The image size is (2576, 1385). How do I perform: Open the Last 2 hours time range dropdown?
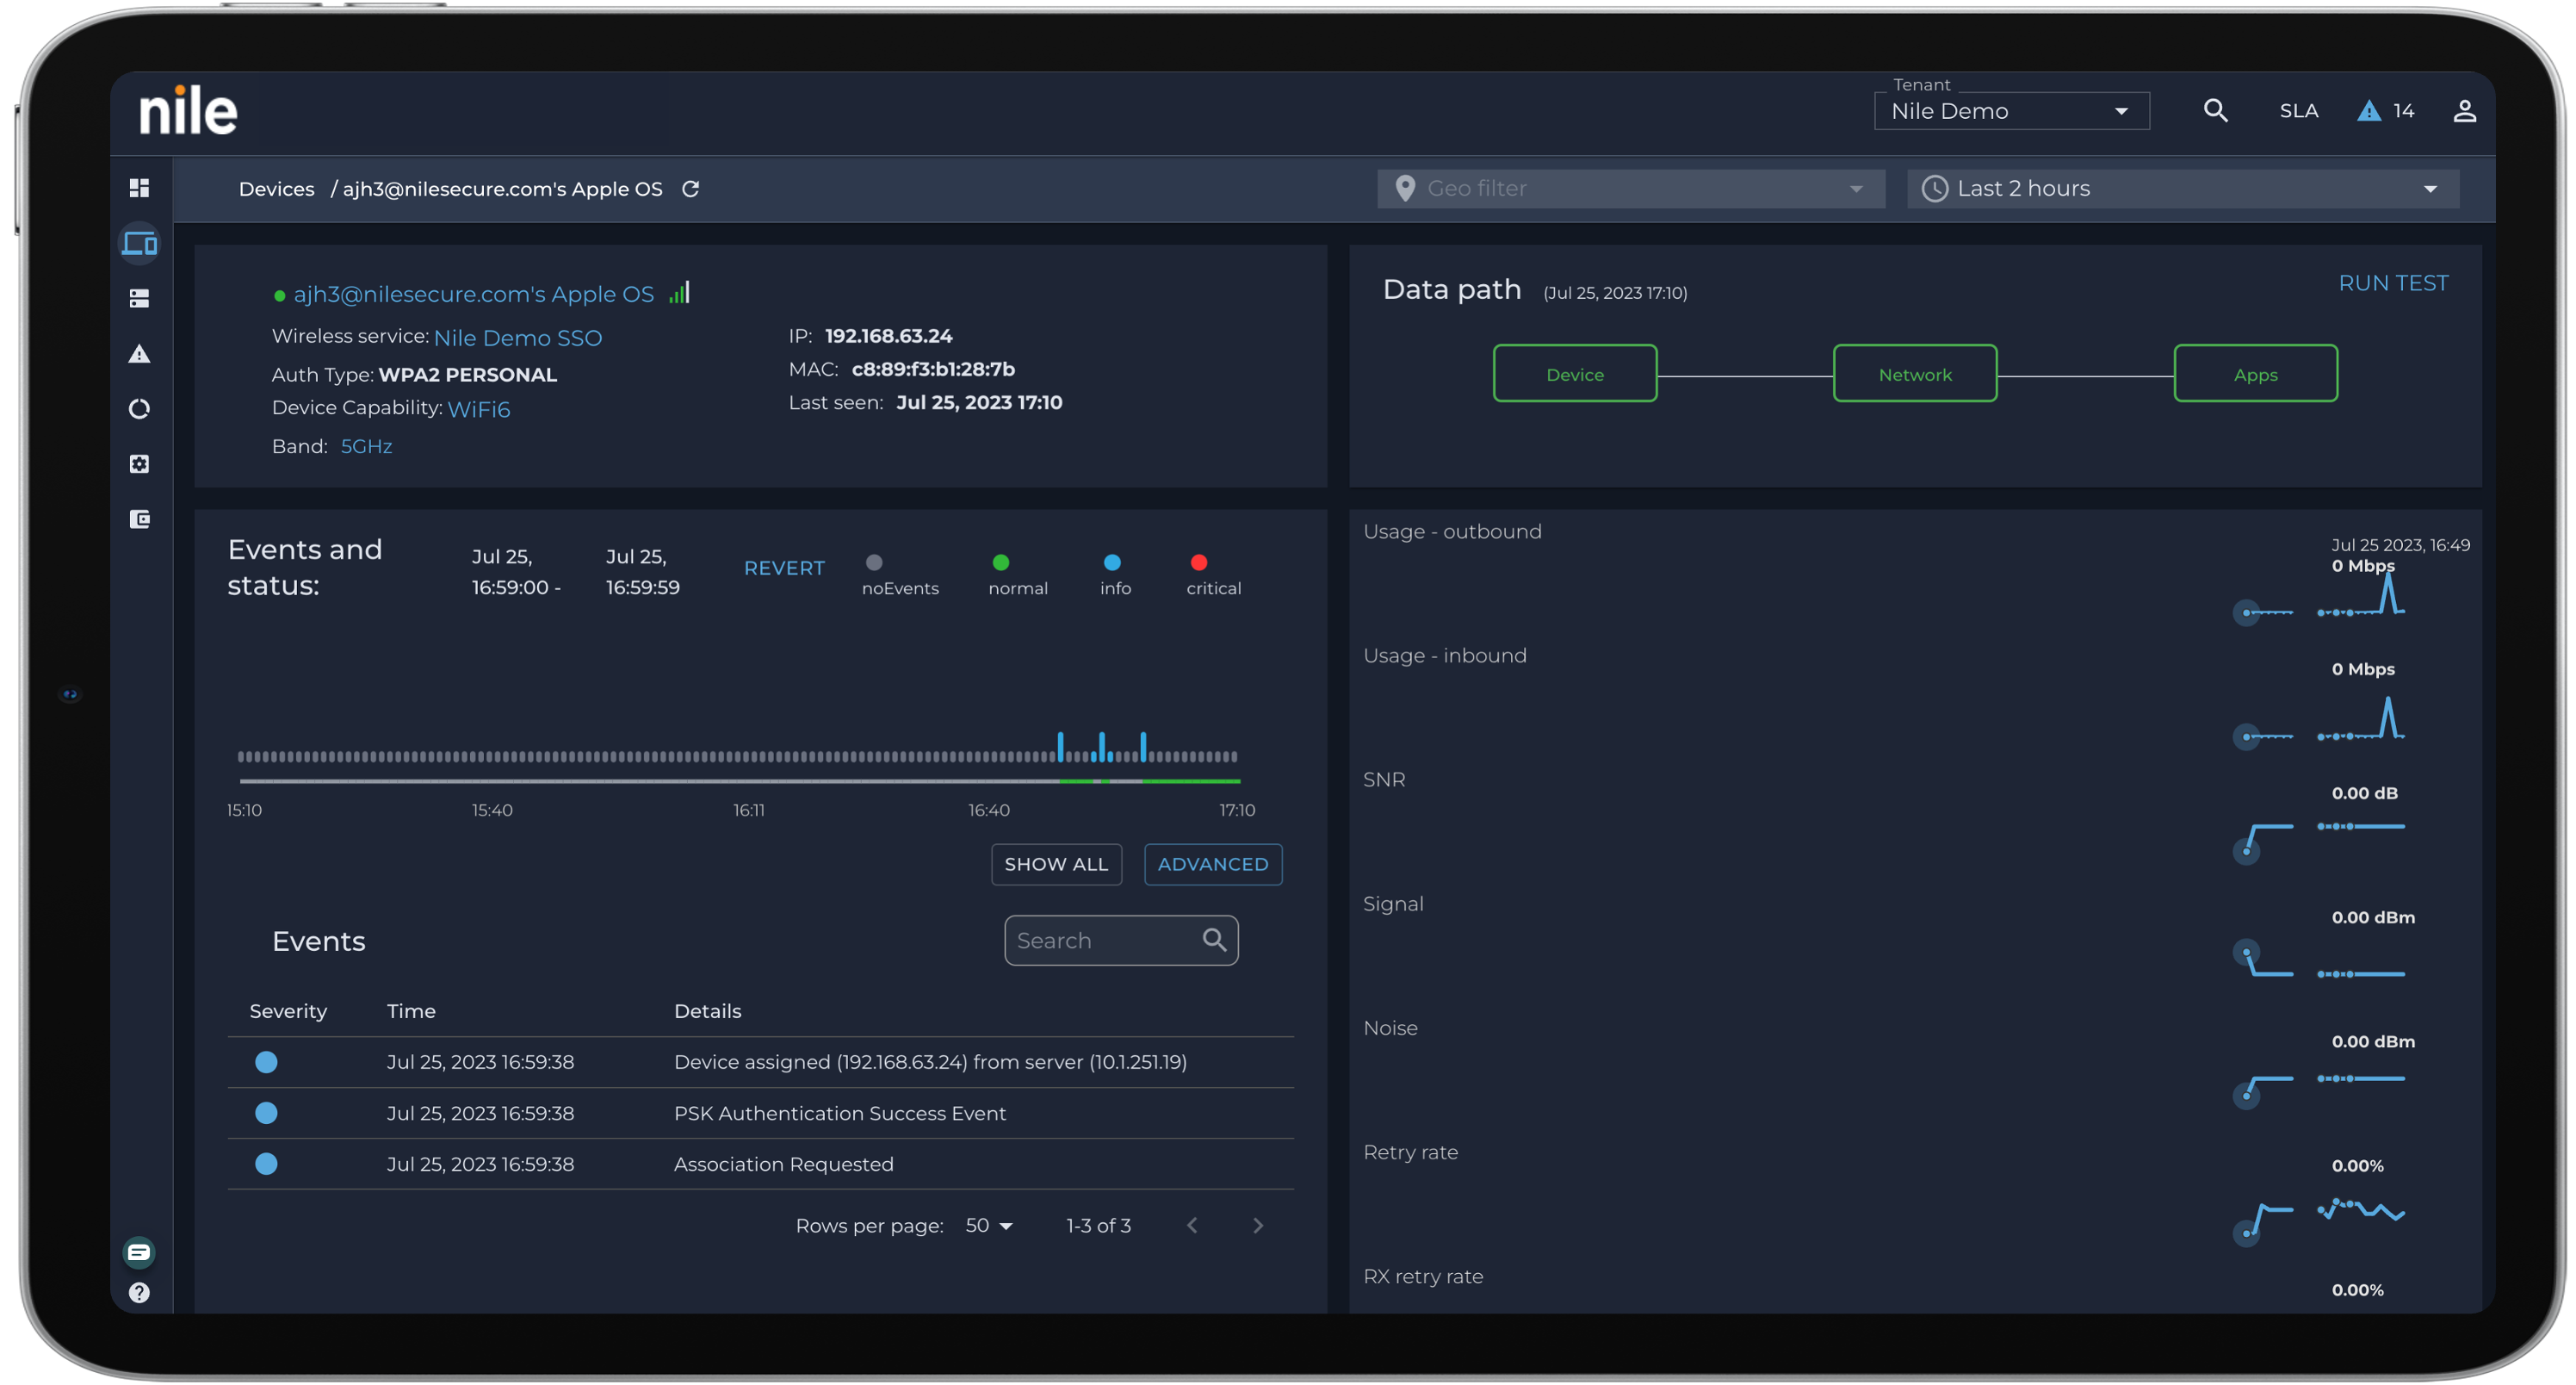click(2182, 188)
